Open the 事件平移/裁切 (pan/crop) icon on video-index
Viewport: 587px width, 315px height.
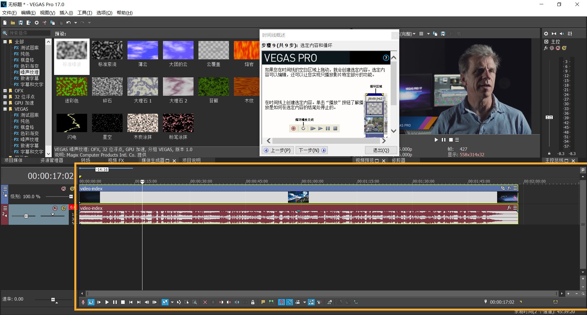[502, 188]
